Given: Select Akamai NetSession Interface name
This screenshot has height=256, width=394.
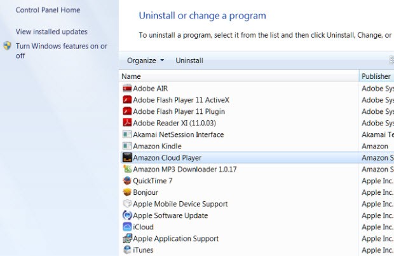Looking at the screenshot, I should (x=179, y=134).
